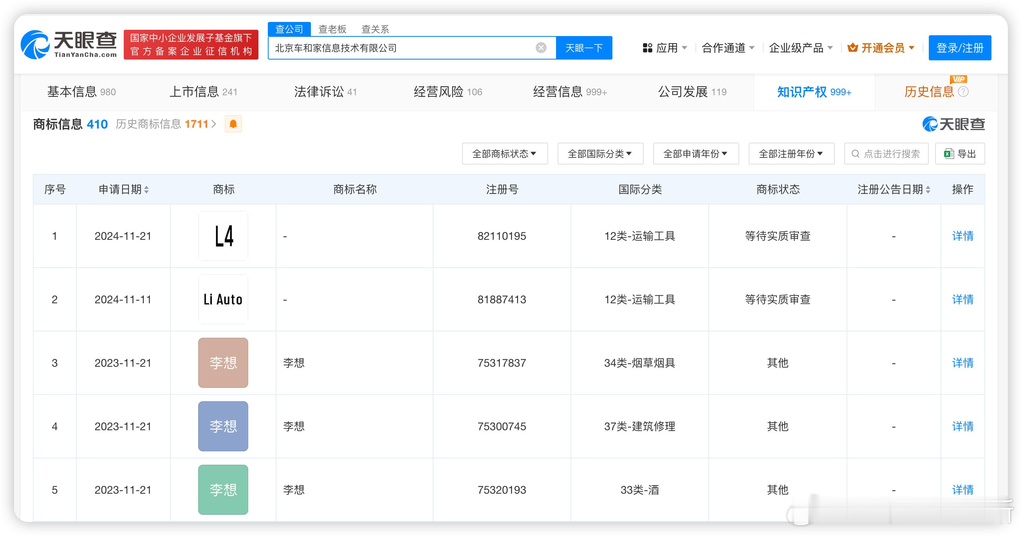Screen dimensions: 1022x536
Task: Click registration number 75300745
Action: click(x=502, y=426)
